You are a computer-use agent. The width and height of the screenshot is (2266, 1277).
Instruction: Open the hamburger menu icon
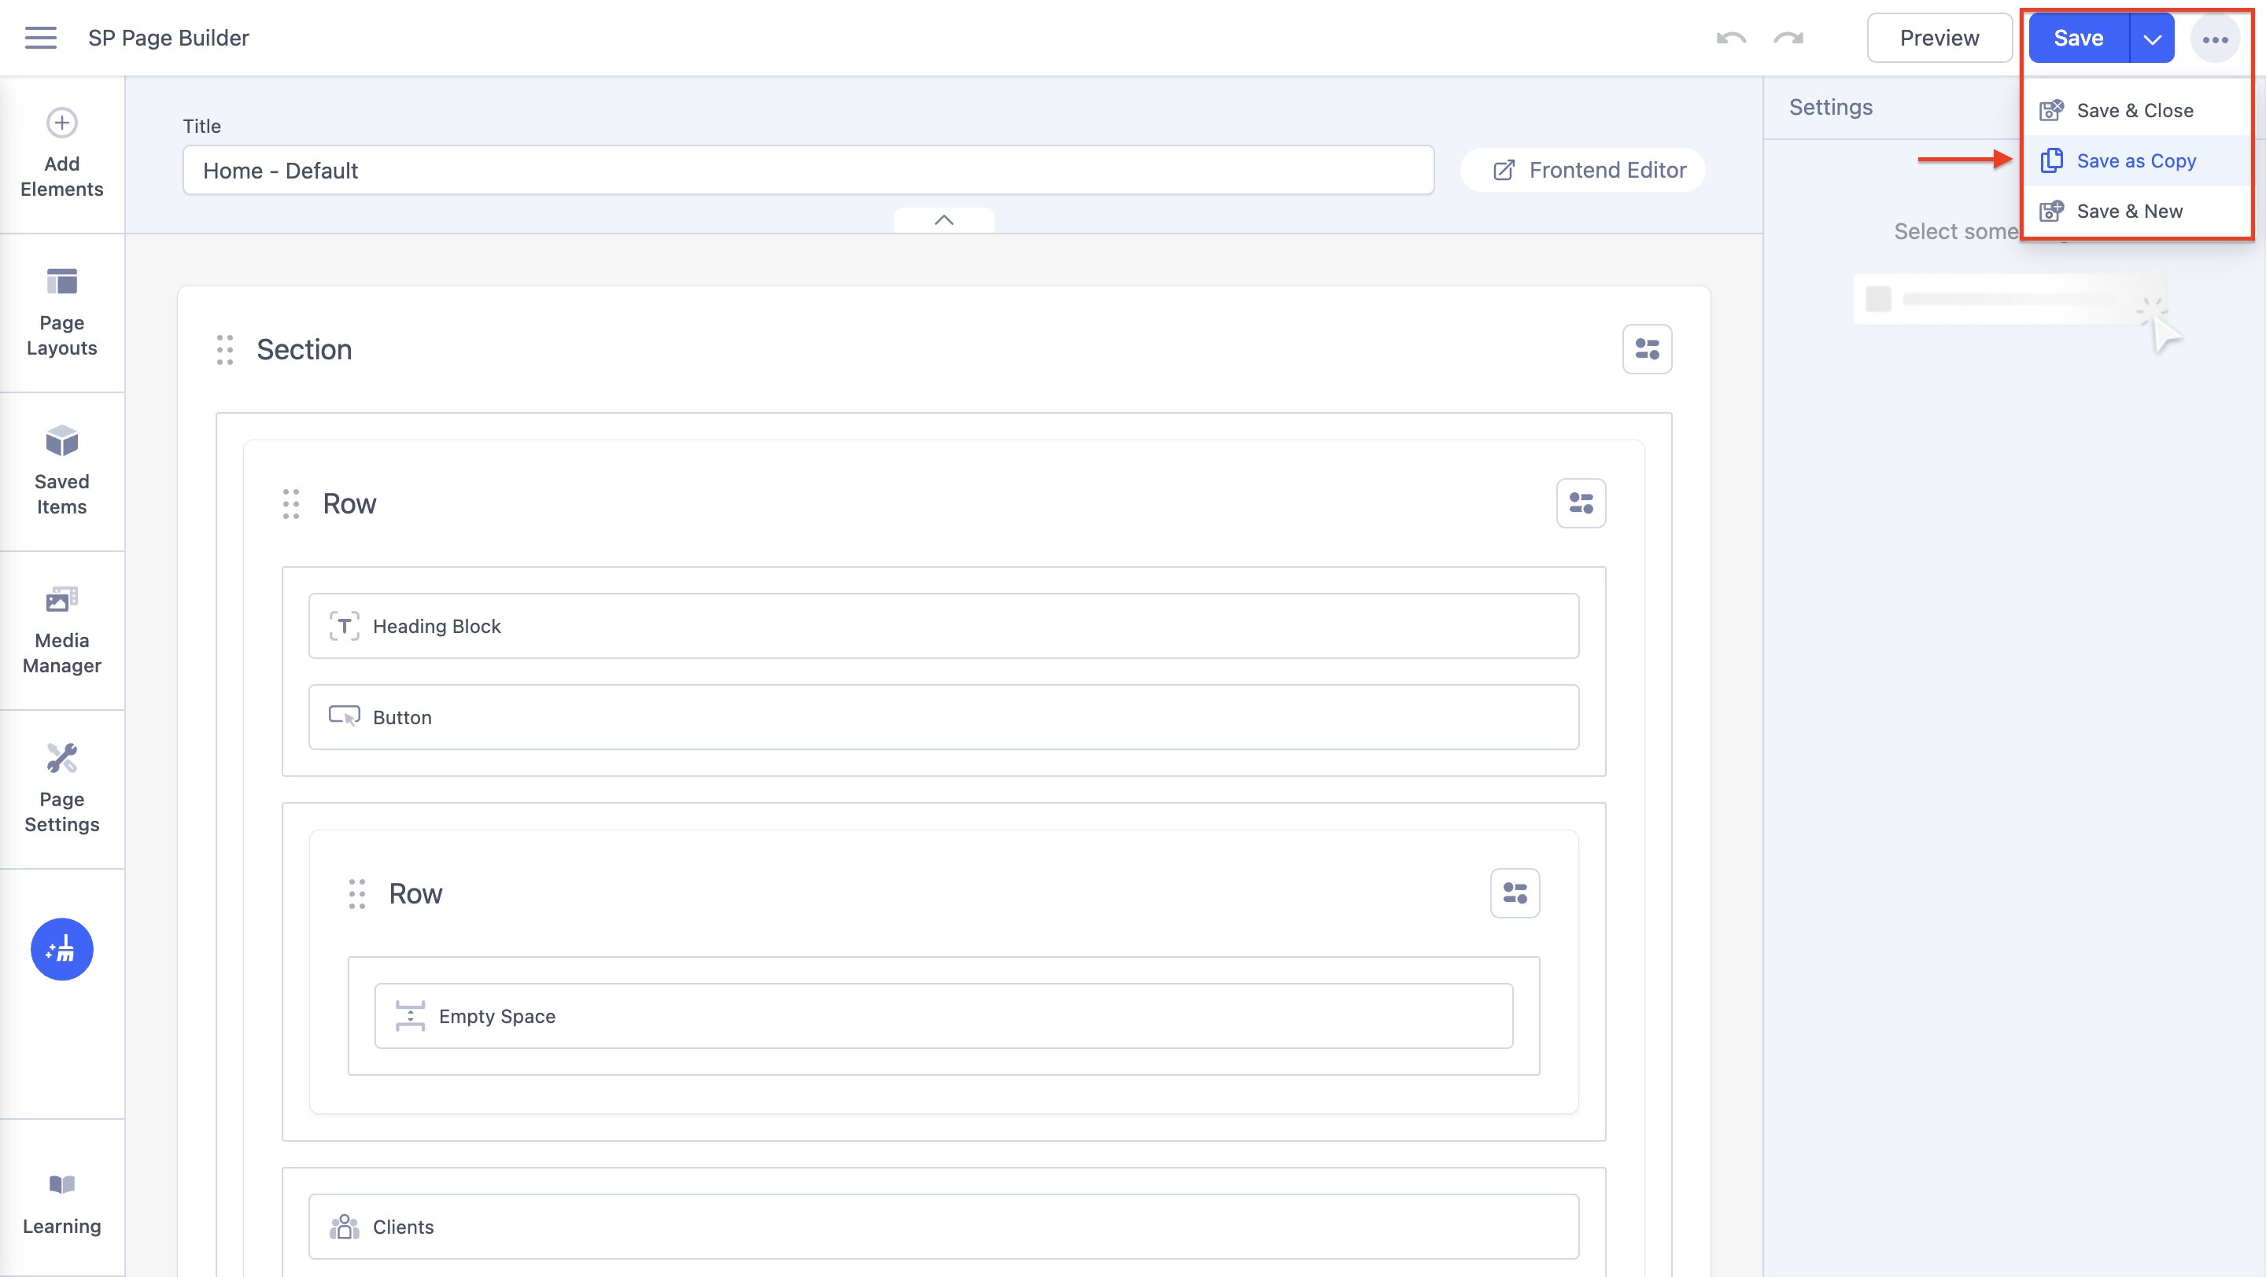40,38
